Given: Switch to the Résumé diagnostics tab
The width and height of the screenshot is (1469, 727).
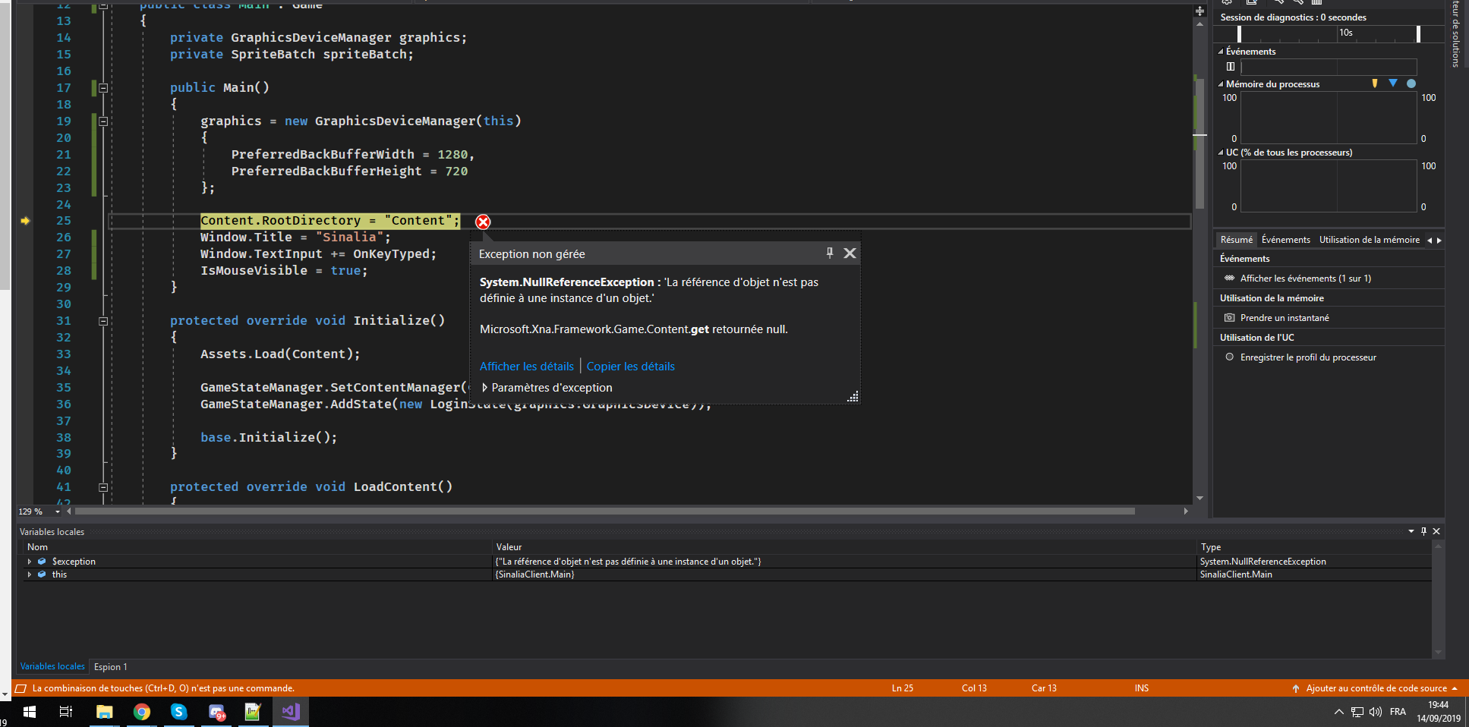Looking at the screenshot, I should tap(1237, 240).
